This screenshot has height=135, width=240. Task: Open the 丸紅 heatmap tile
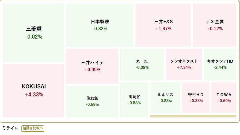[142, 64]
